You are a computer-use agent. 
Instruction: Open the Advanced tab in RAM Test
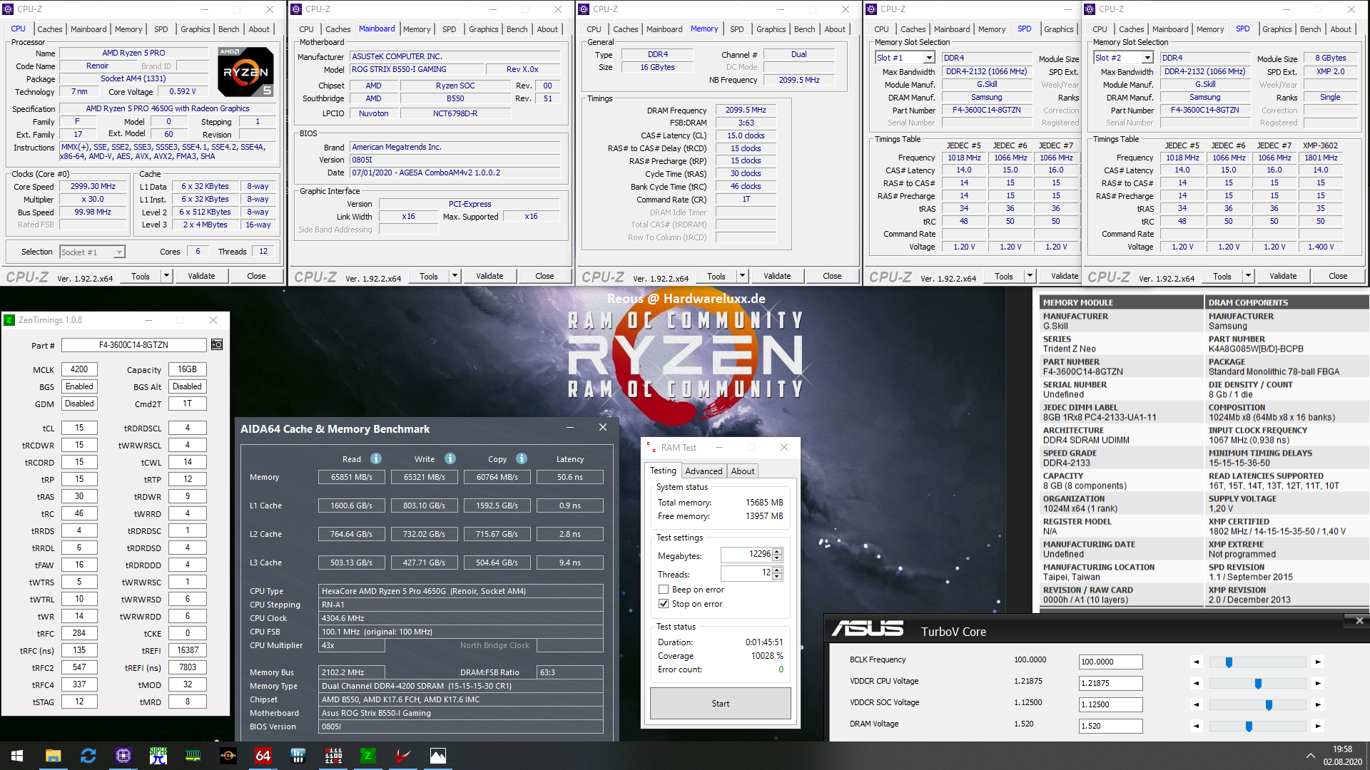point(704,471)
